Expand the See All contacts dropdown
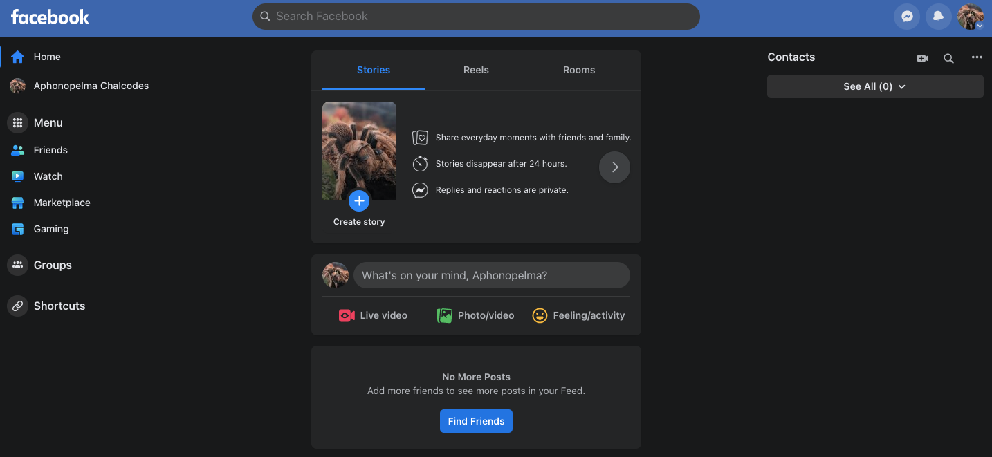Viewport: 992px width, 457px height. [x=874, y=86]
